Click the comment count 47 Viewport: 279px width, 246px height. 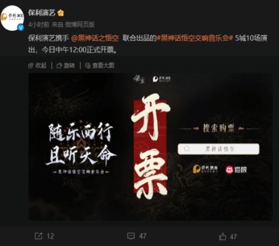143,236
